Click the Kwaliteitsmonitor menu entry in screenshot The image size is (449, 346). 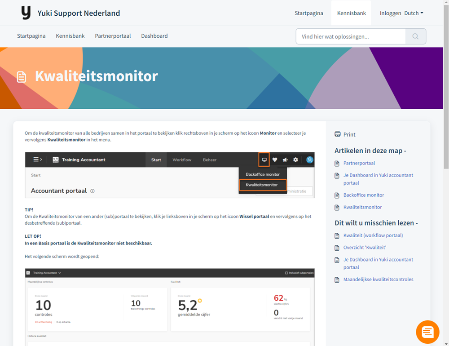click(x=263, y=185)
